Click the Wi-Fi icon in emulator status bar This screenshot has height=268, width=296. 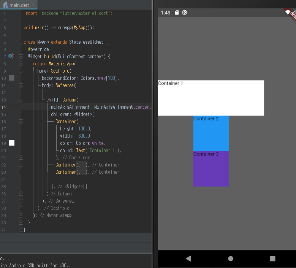(288, 12)
